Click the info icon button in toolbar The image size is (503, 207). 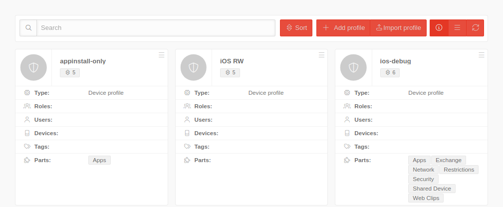(439, 28)
